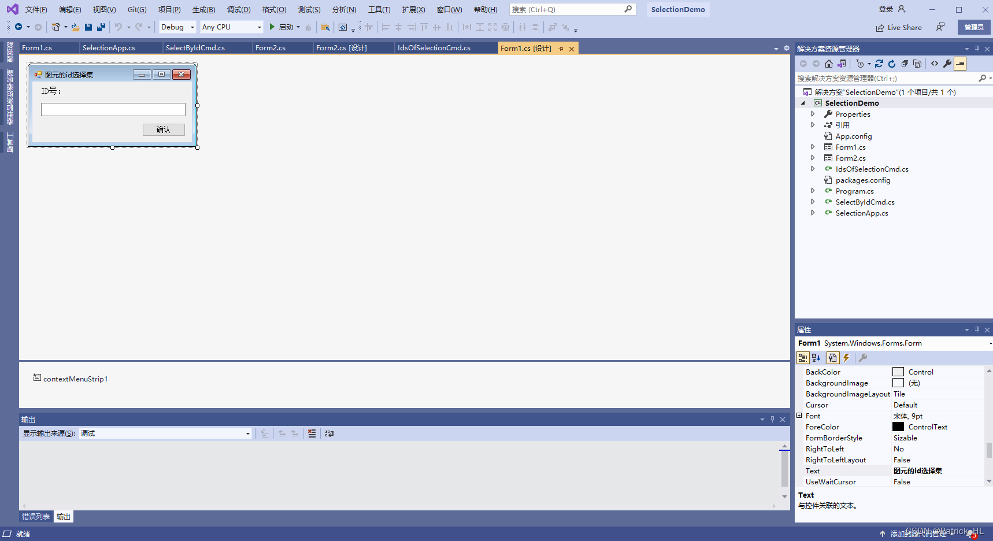Open the Git(G) menu
Image resolution: width=993 pixels, height=541 pixels.
[137, 10]
